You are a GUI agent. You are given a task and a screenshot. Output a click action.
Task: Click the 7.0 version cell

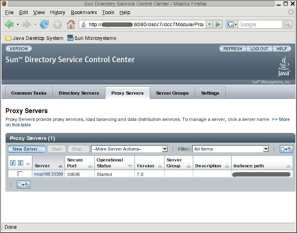coord(149,174)
